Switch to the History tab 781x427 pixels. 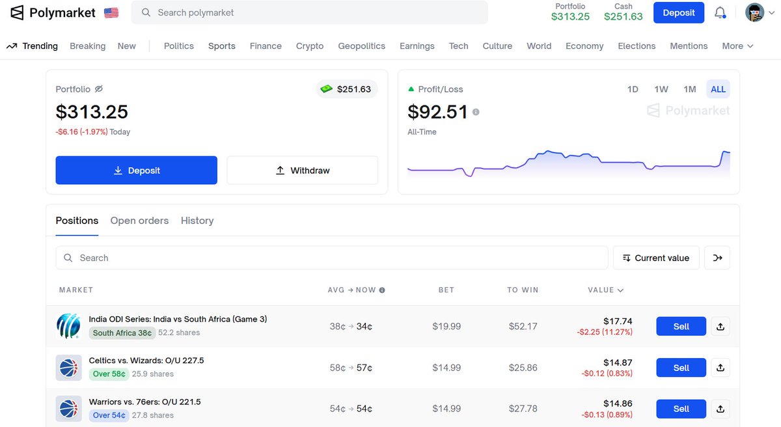coord(197,221)
